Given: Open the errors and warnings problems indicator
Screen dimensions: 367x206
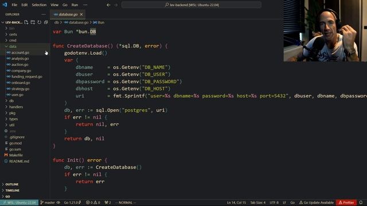Looking at the screenshot, I should (93, 203).
